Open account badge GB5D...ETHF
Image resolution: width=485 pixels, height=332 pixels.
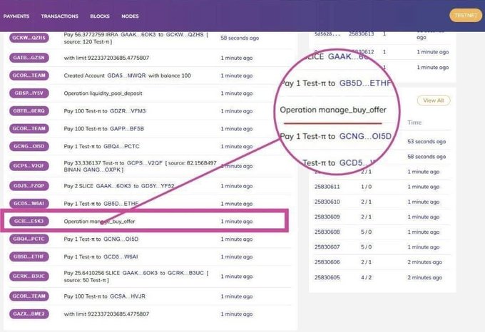tap(29, 256)
